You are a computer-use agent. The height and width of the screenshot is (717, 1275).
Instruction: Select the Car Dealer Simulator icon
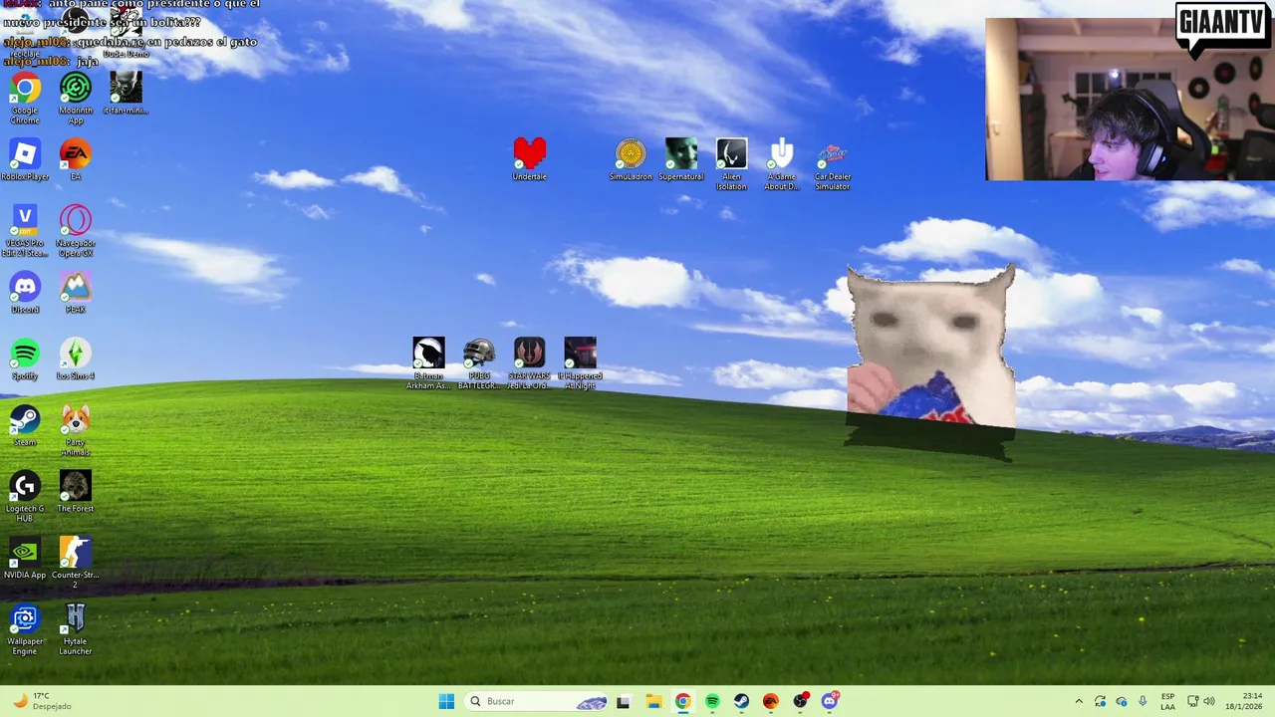tap(833, 164)
